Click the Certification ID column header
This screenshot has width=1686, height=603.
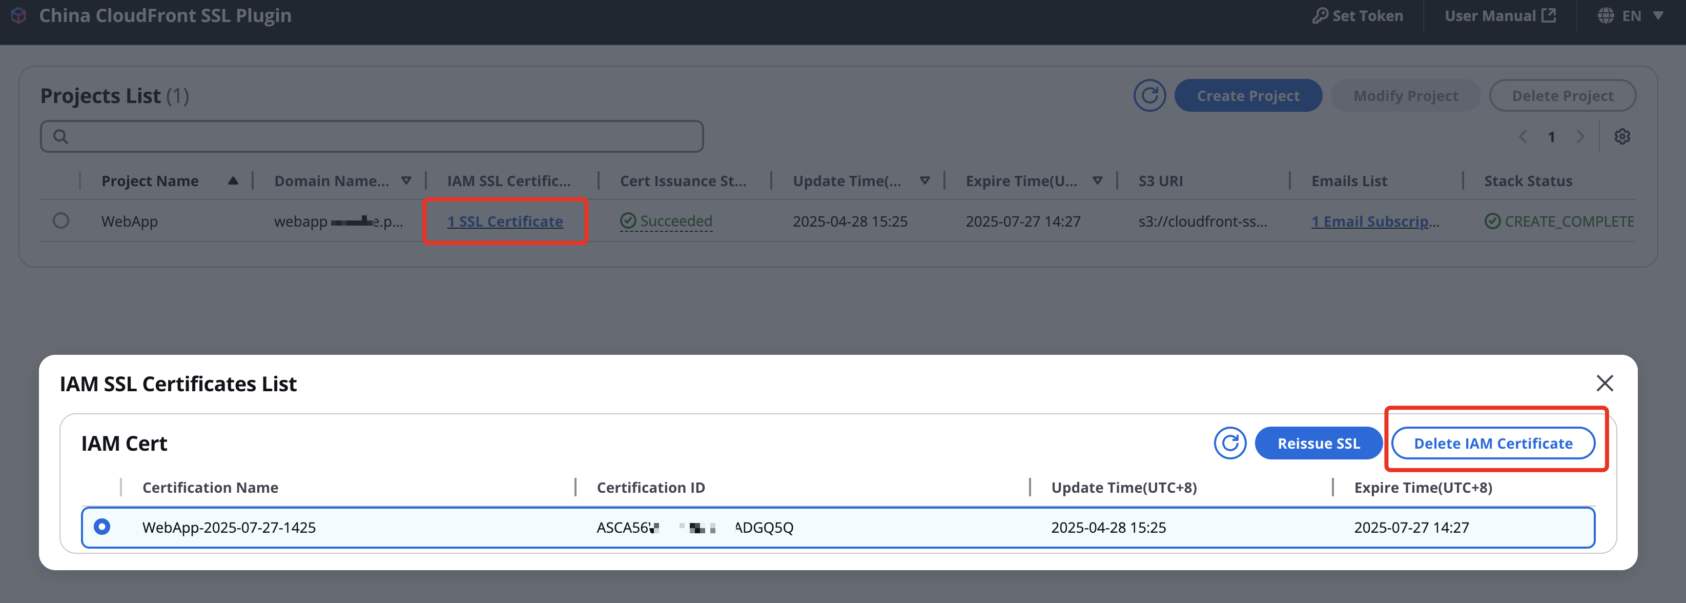651,487
